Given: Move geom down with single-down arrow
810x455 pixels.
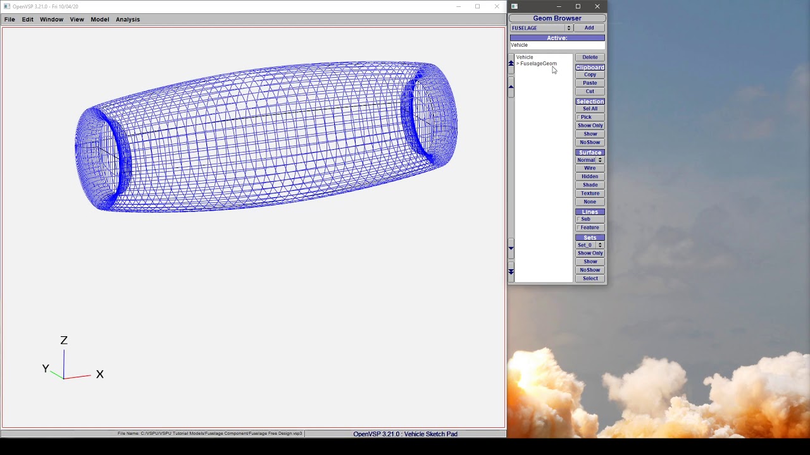Looking at the screenshot, I should tap(511, 249).
